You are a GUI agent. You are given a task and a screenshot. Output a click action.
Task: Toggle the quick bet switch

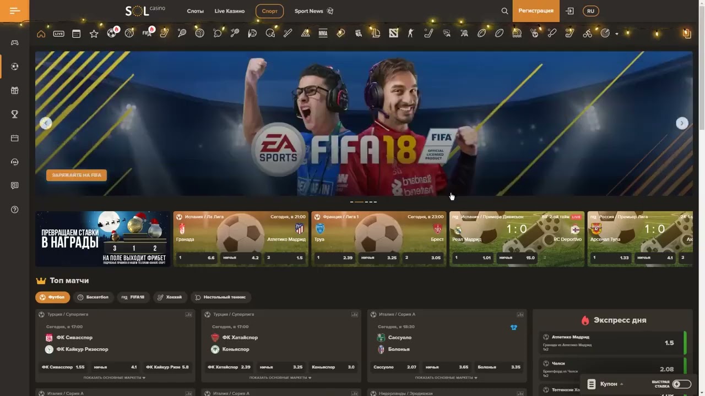coord(681,384)
